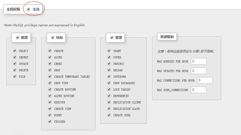The image size is (241, 135).
Task: Uncheck REPLICATION SLAVE privilege
Action: tap(109, 109)
